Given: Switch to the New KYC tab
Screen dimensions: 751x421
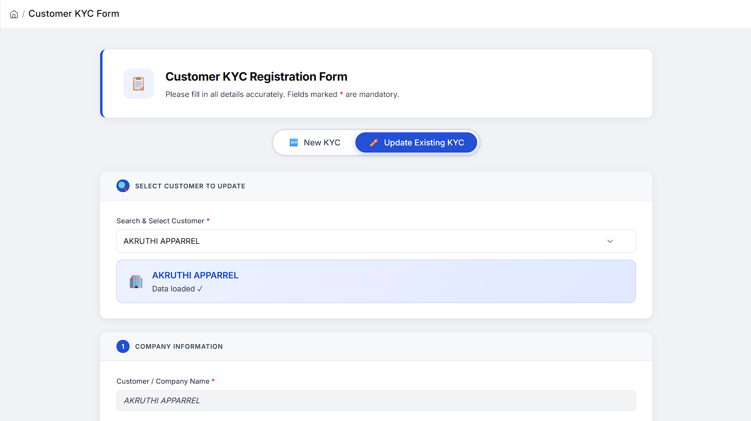Looking at the screenshot, I should [315, 143].
